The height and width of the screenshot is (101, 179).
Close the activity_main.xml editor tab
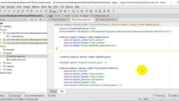pyautogui.click(x=92, y=20)
